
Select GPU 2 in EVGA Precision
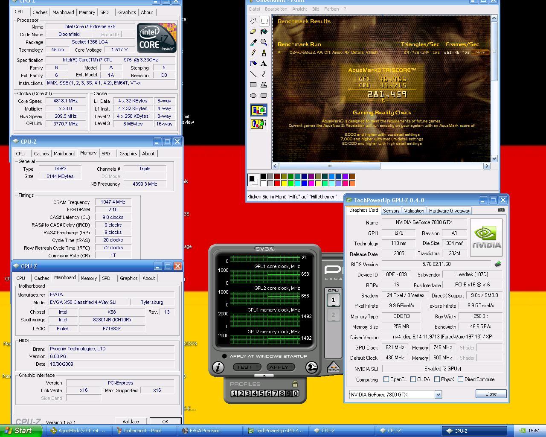[x=333, y=315]
